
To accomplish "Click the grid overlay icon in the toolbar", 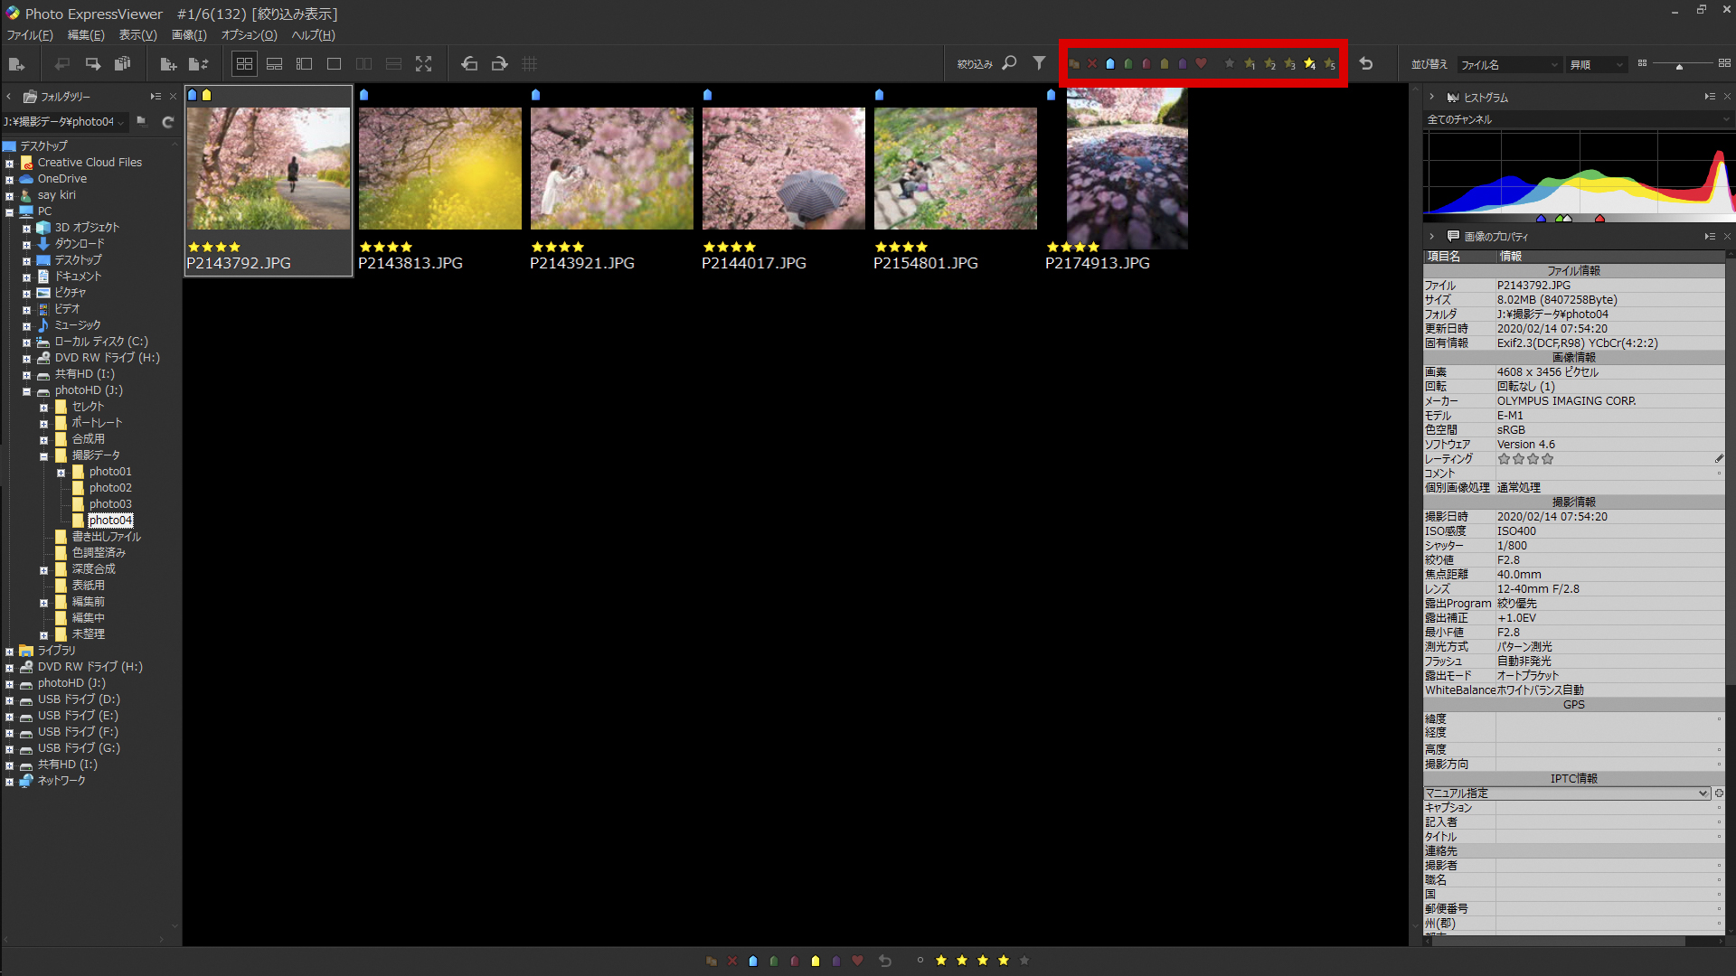I will (x=530, y=63).
